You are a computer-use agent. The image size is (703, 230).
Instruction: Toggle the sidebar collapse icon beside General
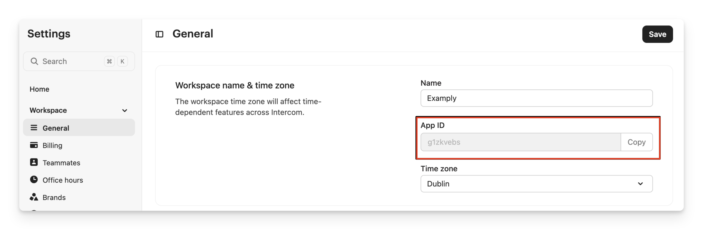(x=159, y=34)
